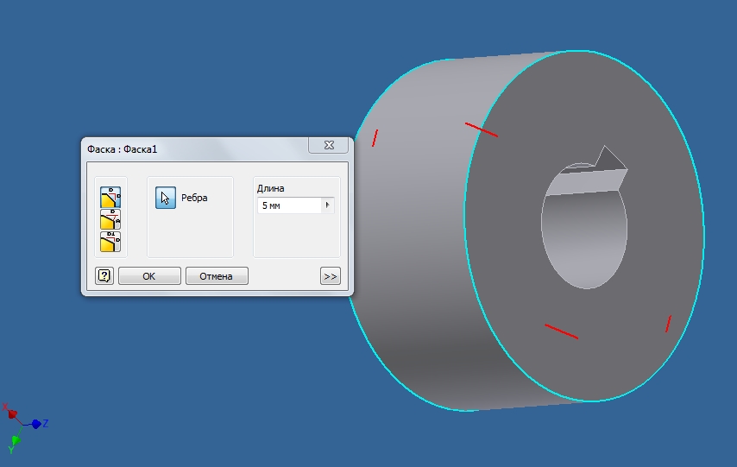Expand dialog with the >> button
737x467 pixels.
331,276
